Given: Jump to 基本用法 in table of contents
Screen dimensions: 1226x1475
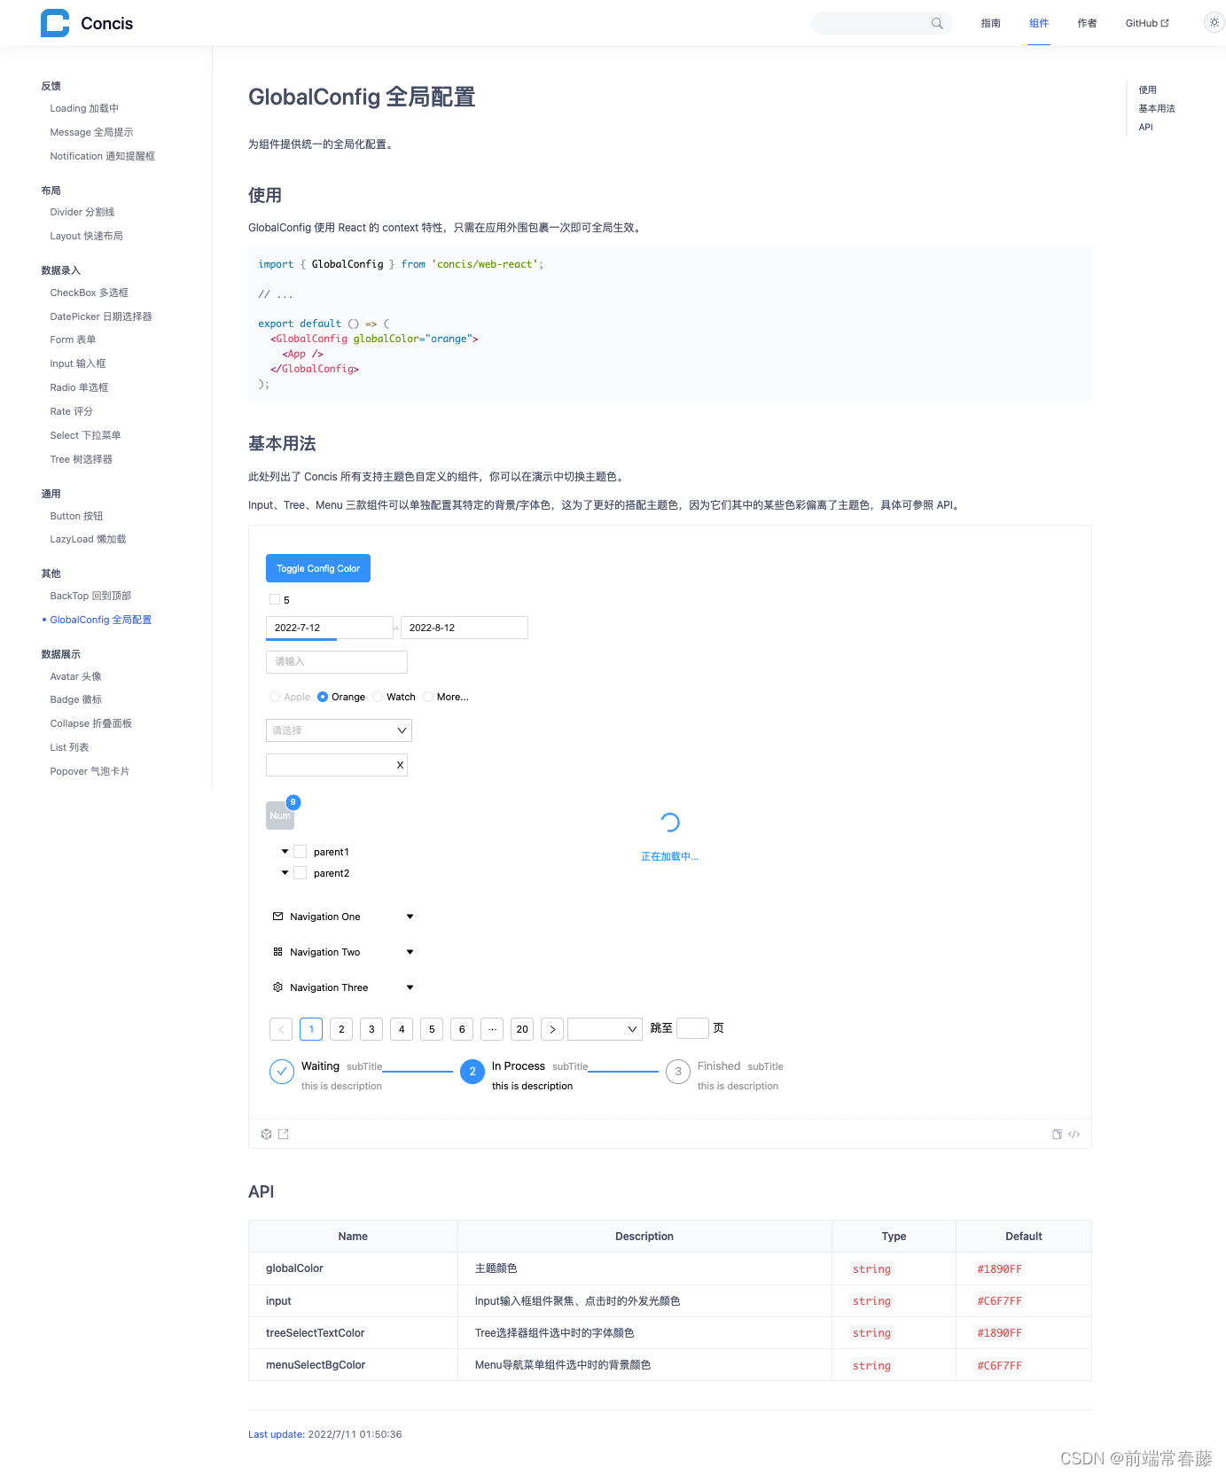Looking at the screenshot, I should coord(1157,108).
